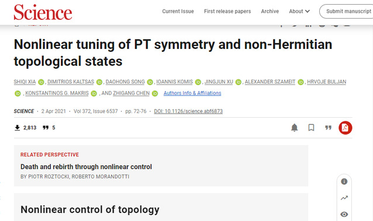This screenshot has height=221, width=373.
Task: Go to First release papers
Action: (x=227, y=11)
